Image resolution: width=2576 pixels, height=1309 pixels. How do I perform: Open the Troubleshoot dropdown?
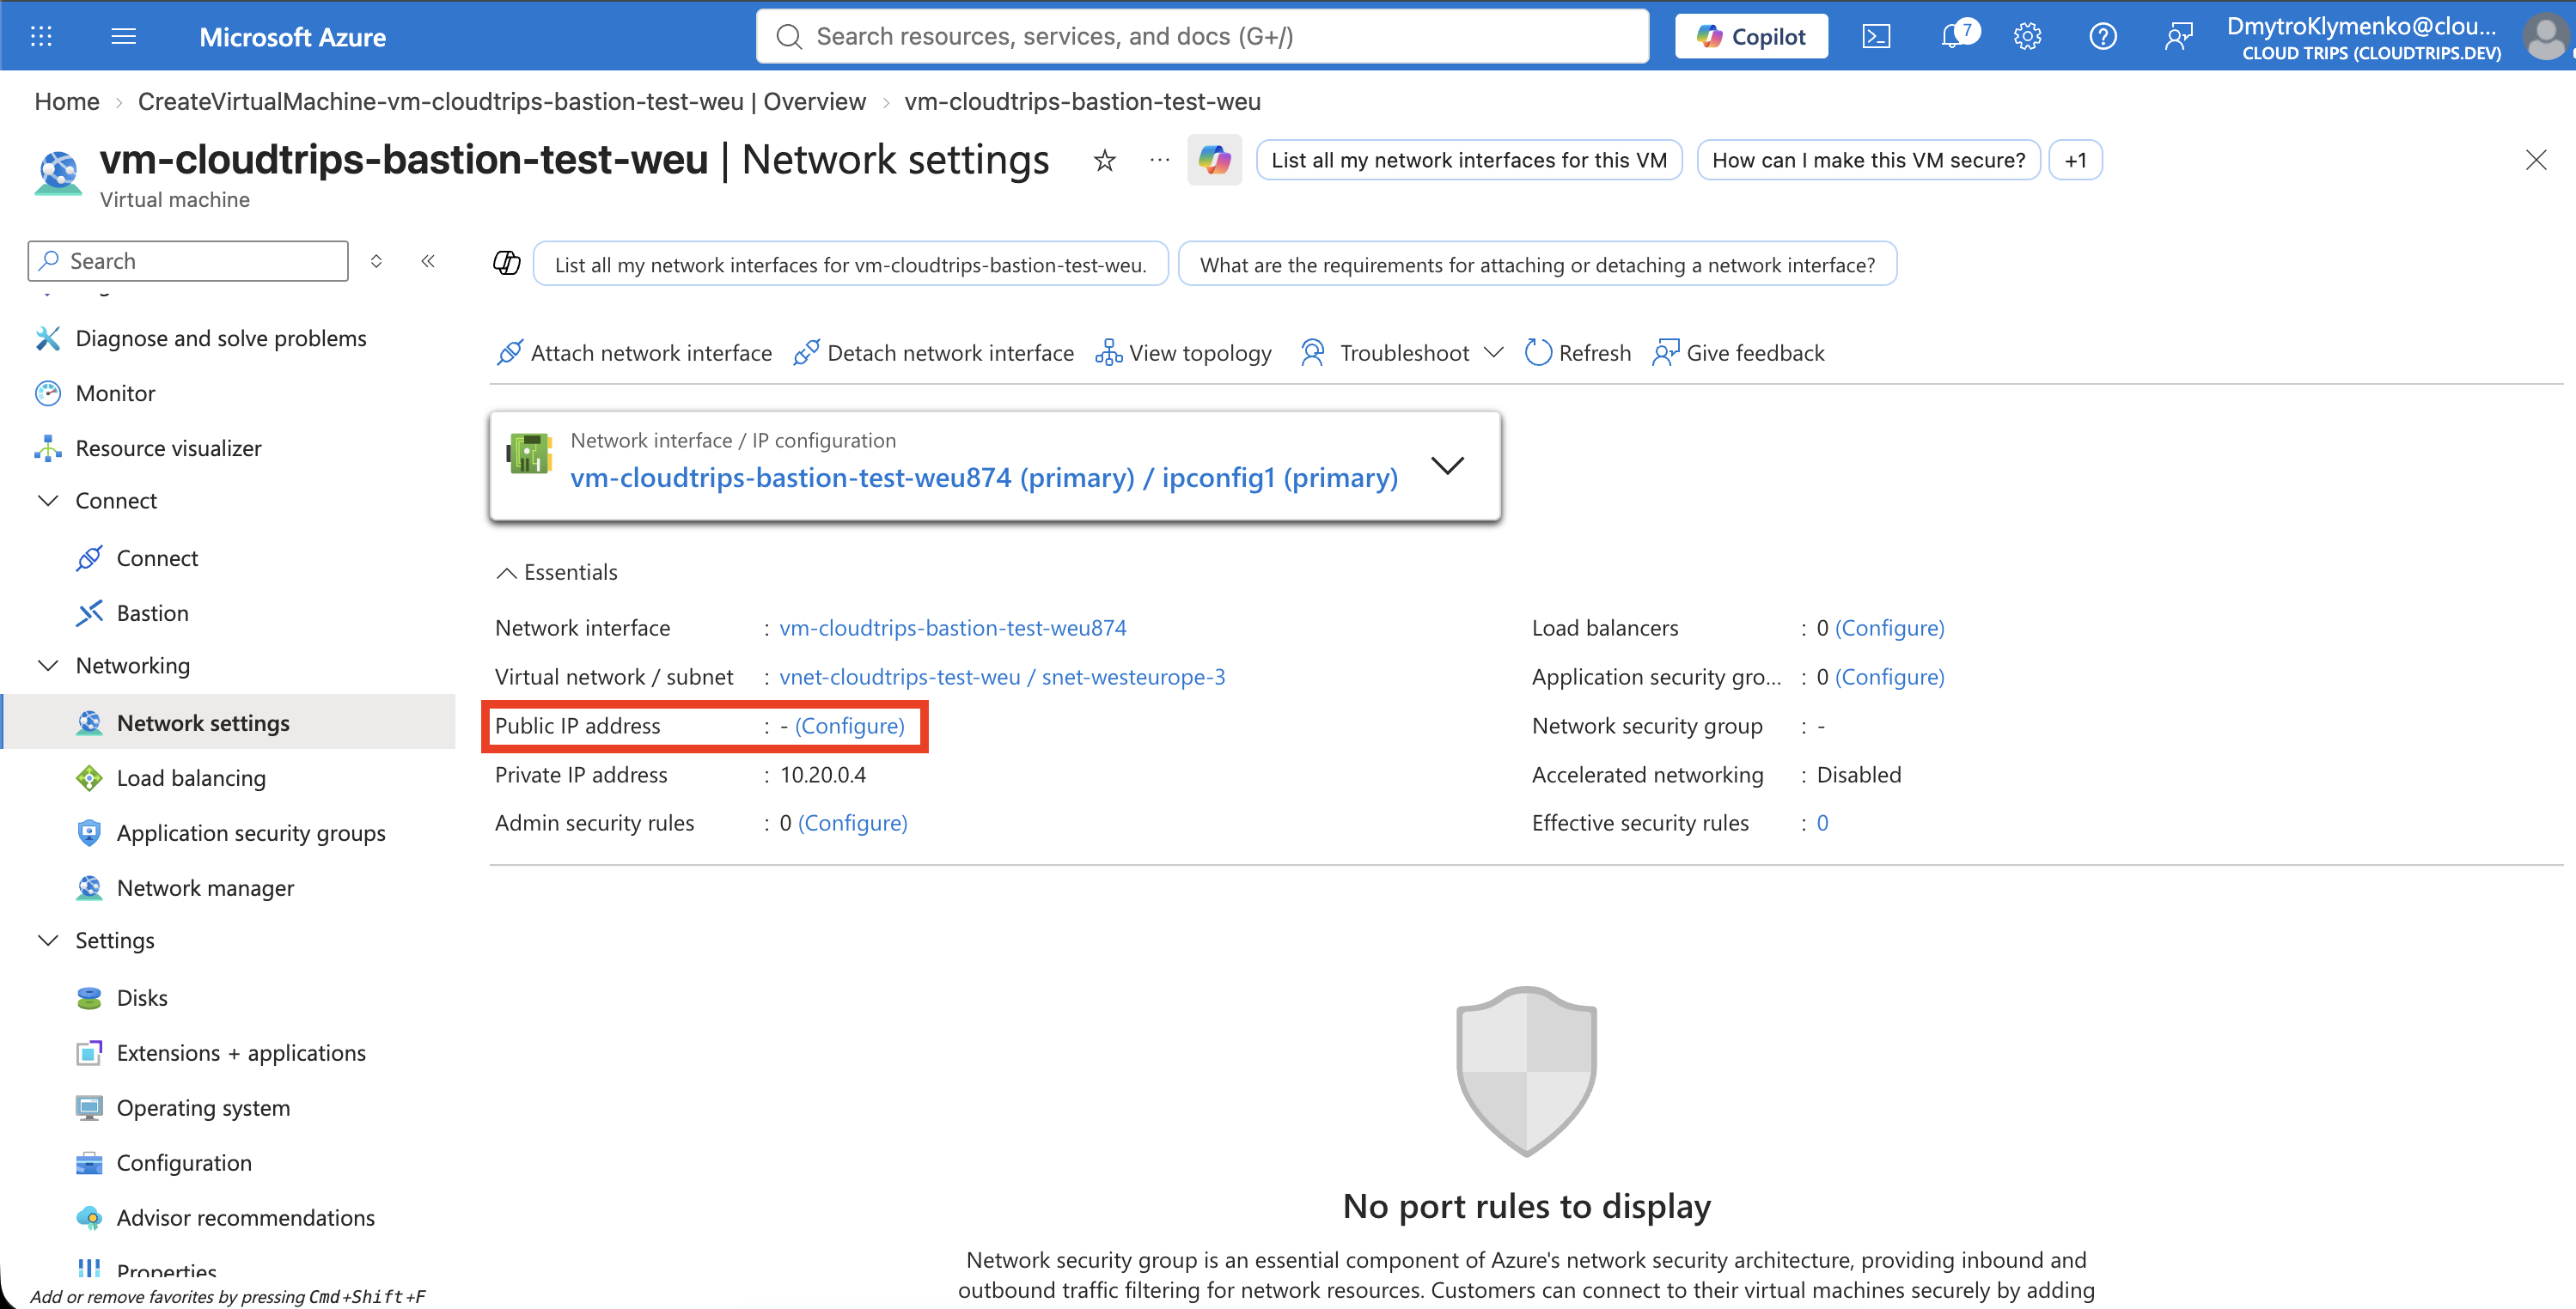[1401, 353]
